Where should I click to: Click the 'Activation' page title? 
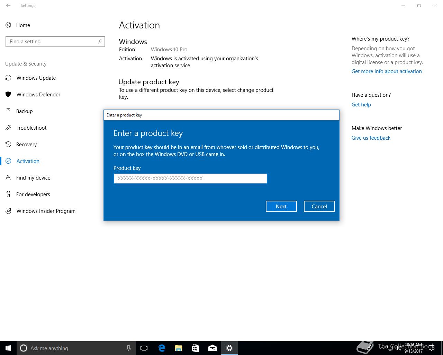[x=139, y=25]
